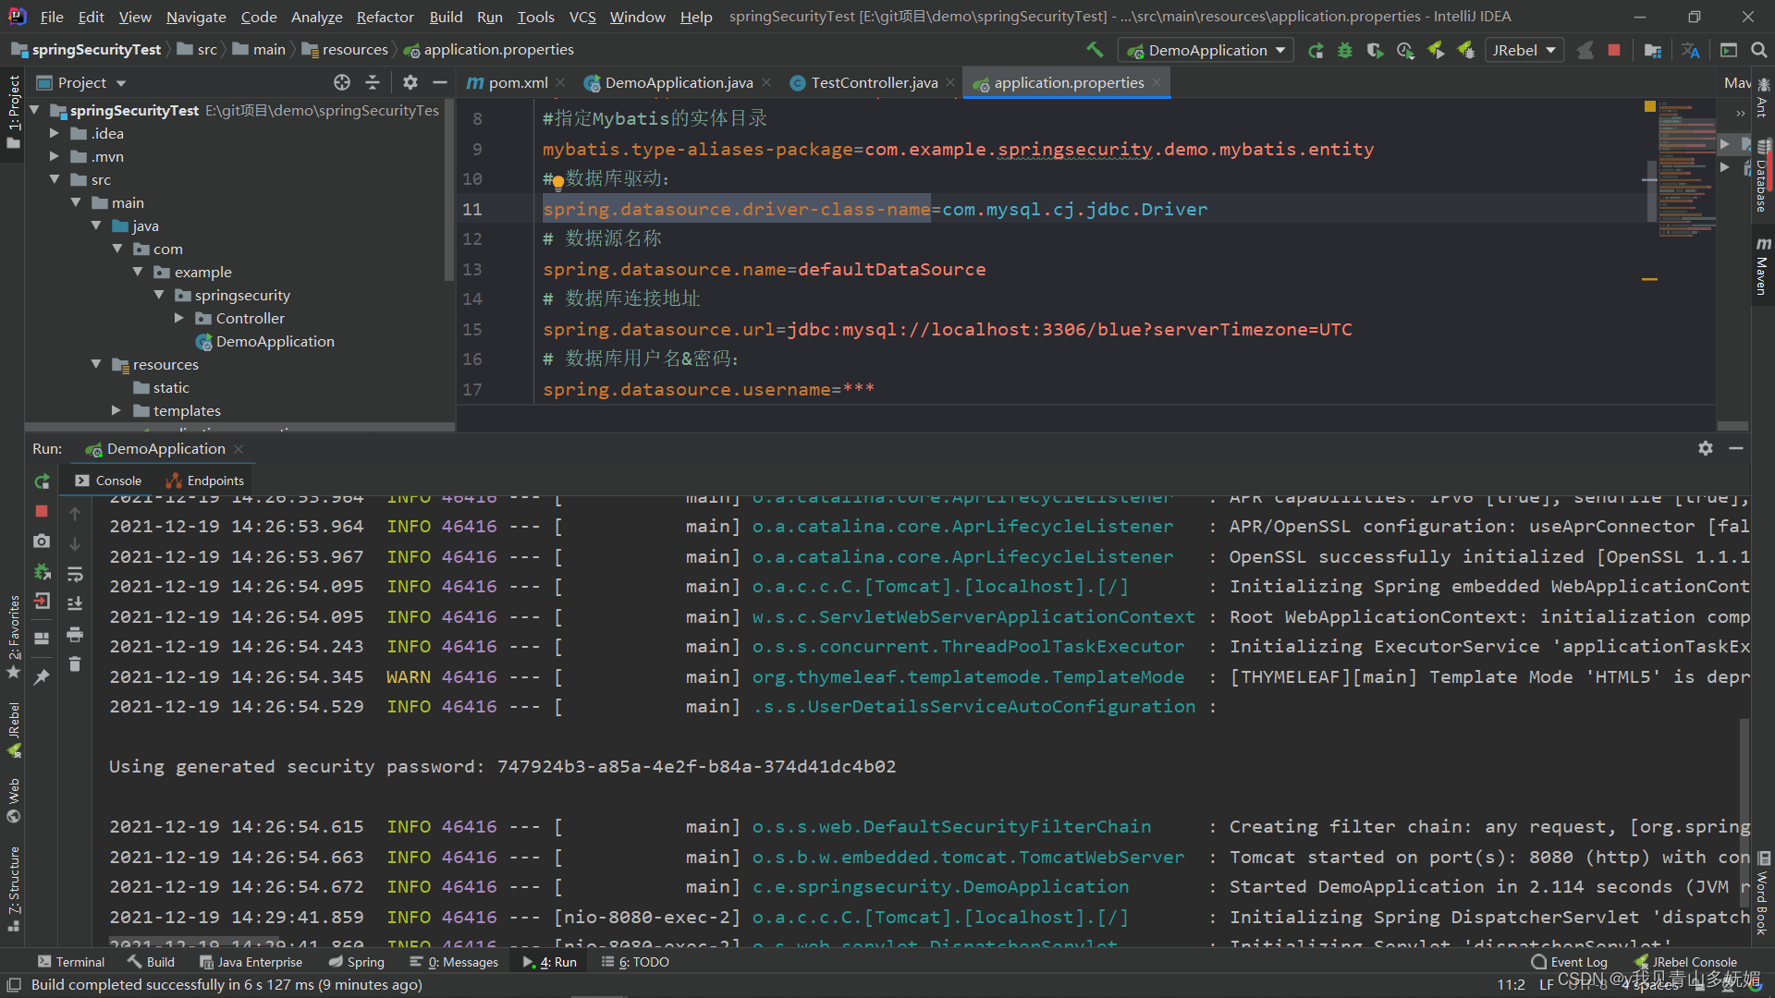Open Build tool window button

pyautogui.click(x=152, y=962)
